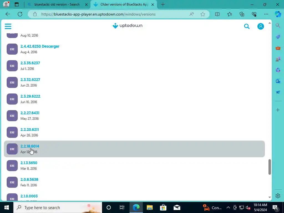Open version 2.2.20.6211 link
Image resolution: width=284 pixels, height=213 pixels.
coord(29,130)
